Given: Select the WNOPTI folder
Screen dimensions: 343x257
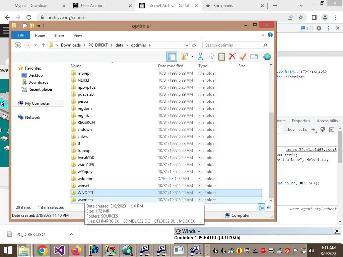Looking at the screenshot, I should 165,192.
